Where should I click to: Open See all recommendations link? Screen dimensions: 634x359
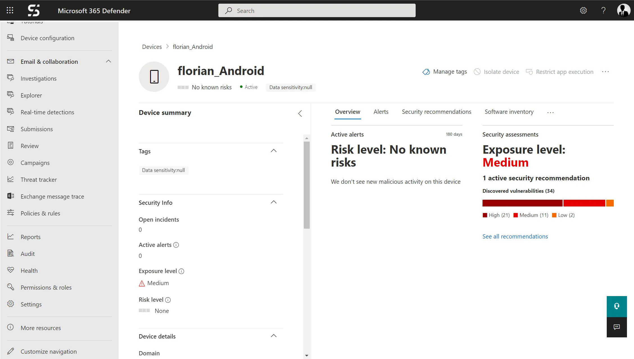[x=515, y=237]
